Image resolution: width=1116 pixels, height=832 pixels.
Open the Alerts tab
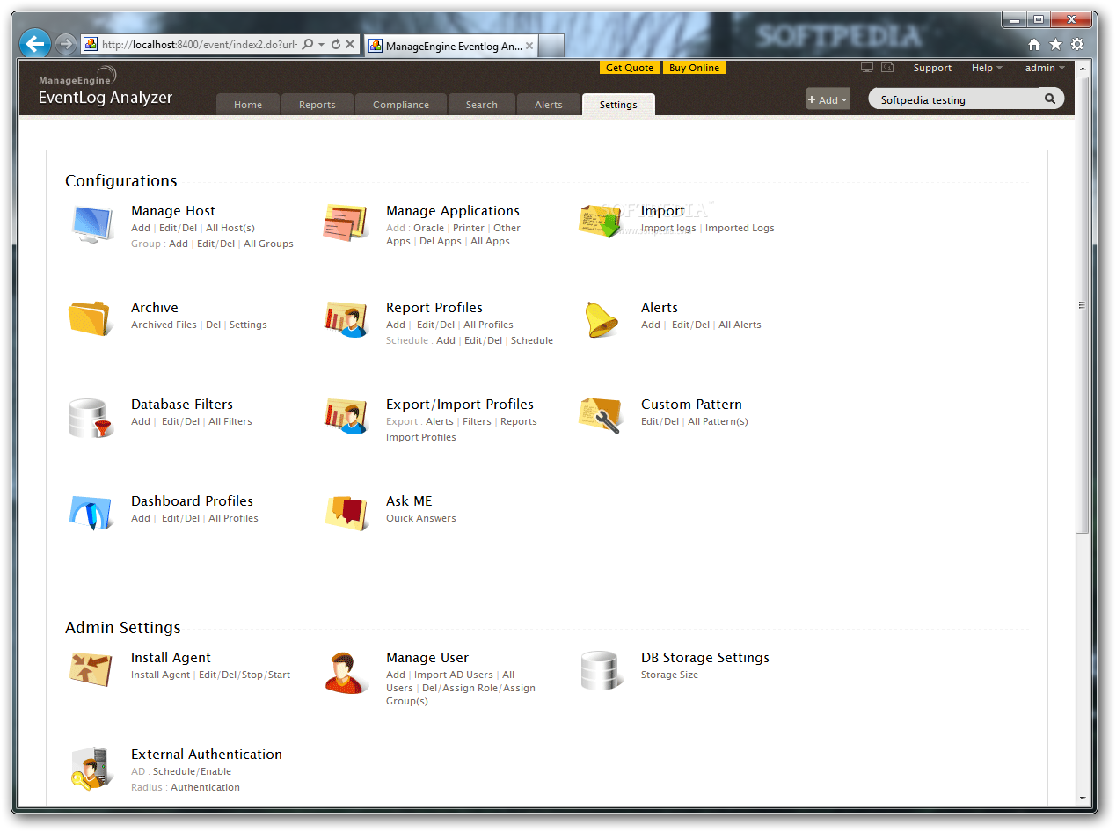549,105
